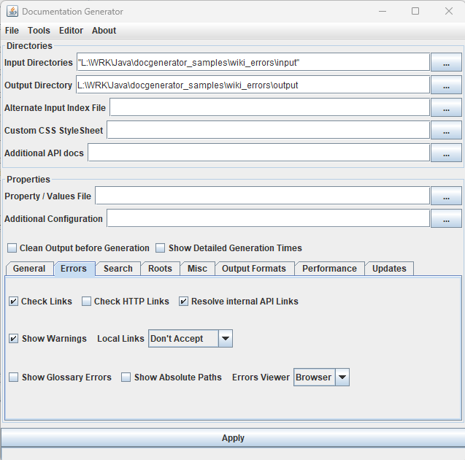Enable Show Absolute Paths checkbox
Viewport: 465px width, 460px height.
tap(126, 377)
